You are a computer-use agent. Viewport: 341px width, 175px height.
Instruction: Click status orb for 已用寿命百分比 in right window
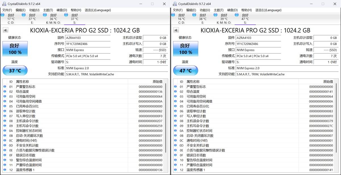[175, 106]
